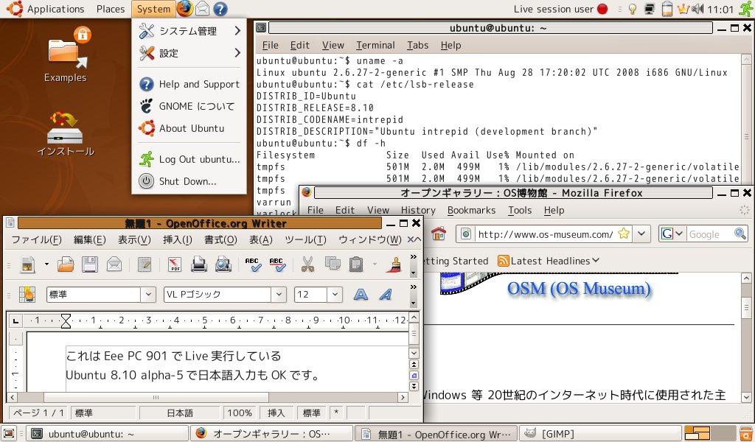Print the file directly with printer icon
Screen dimensions: 755x442
click(x=199, y=264)
